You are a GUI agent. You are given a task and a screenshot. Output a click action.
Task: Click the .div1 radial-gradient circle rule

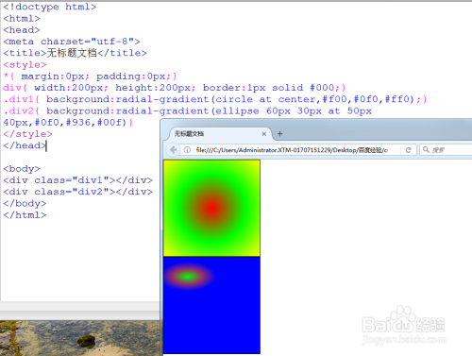[x=215, y=99]
